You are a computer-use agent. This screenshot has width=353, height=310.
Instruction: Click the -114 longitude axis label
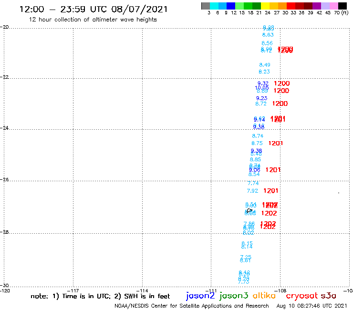click(x=142, y=290)
